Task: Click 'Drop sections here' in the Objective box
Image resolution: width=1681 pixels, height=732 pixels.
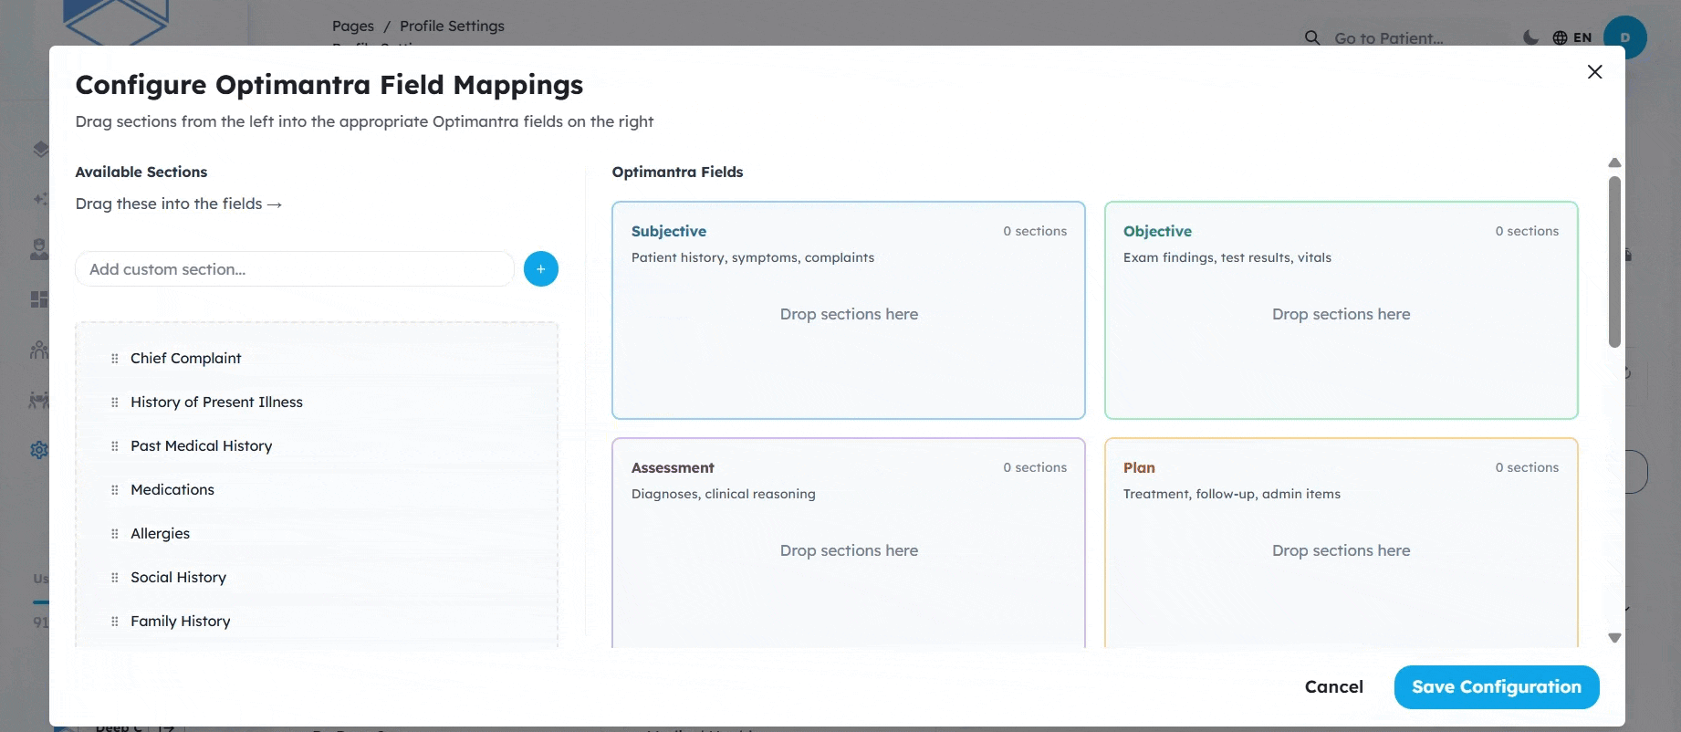Action: click(1342, 315)
